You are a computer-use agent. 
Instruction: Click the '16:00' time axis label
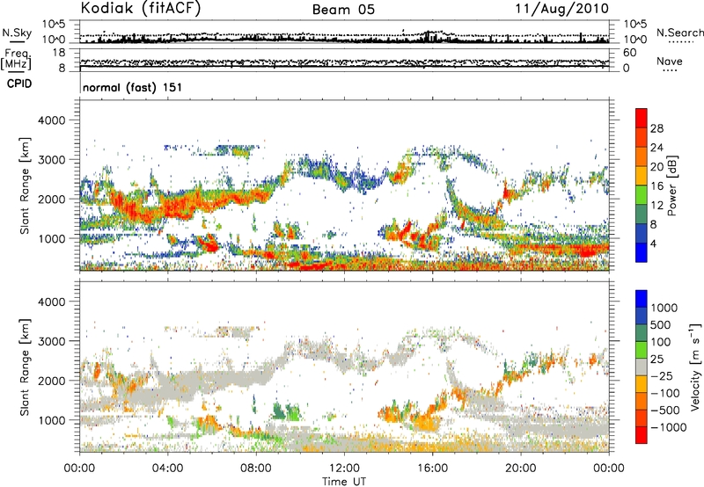click(433, 469)
